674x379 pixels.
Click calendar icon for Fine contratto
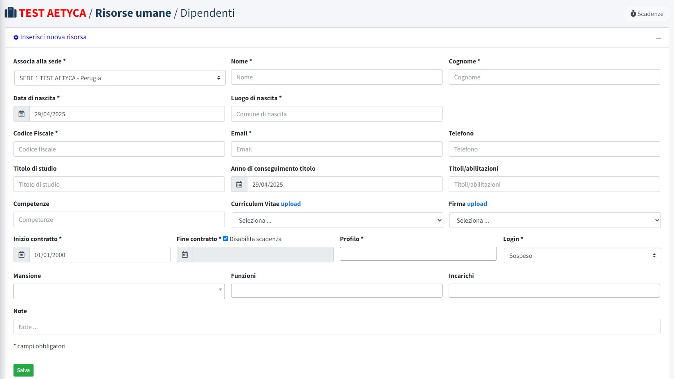click(185, 255)
